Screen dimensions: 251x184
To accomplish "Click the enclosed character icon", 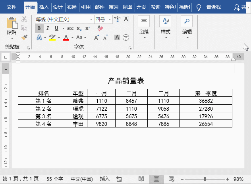I will tap(126, 37).
